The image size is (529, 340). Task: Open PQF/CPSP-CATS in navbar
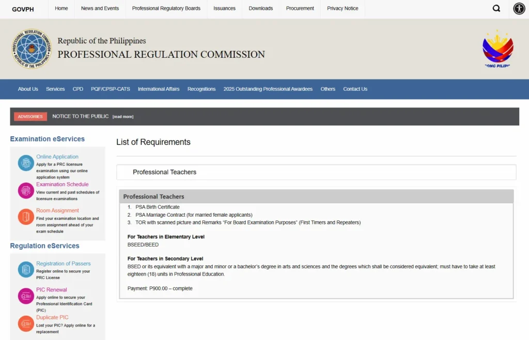[x=111, y=89]
